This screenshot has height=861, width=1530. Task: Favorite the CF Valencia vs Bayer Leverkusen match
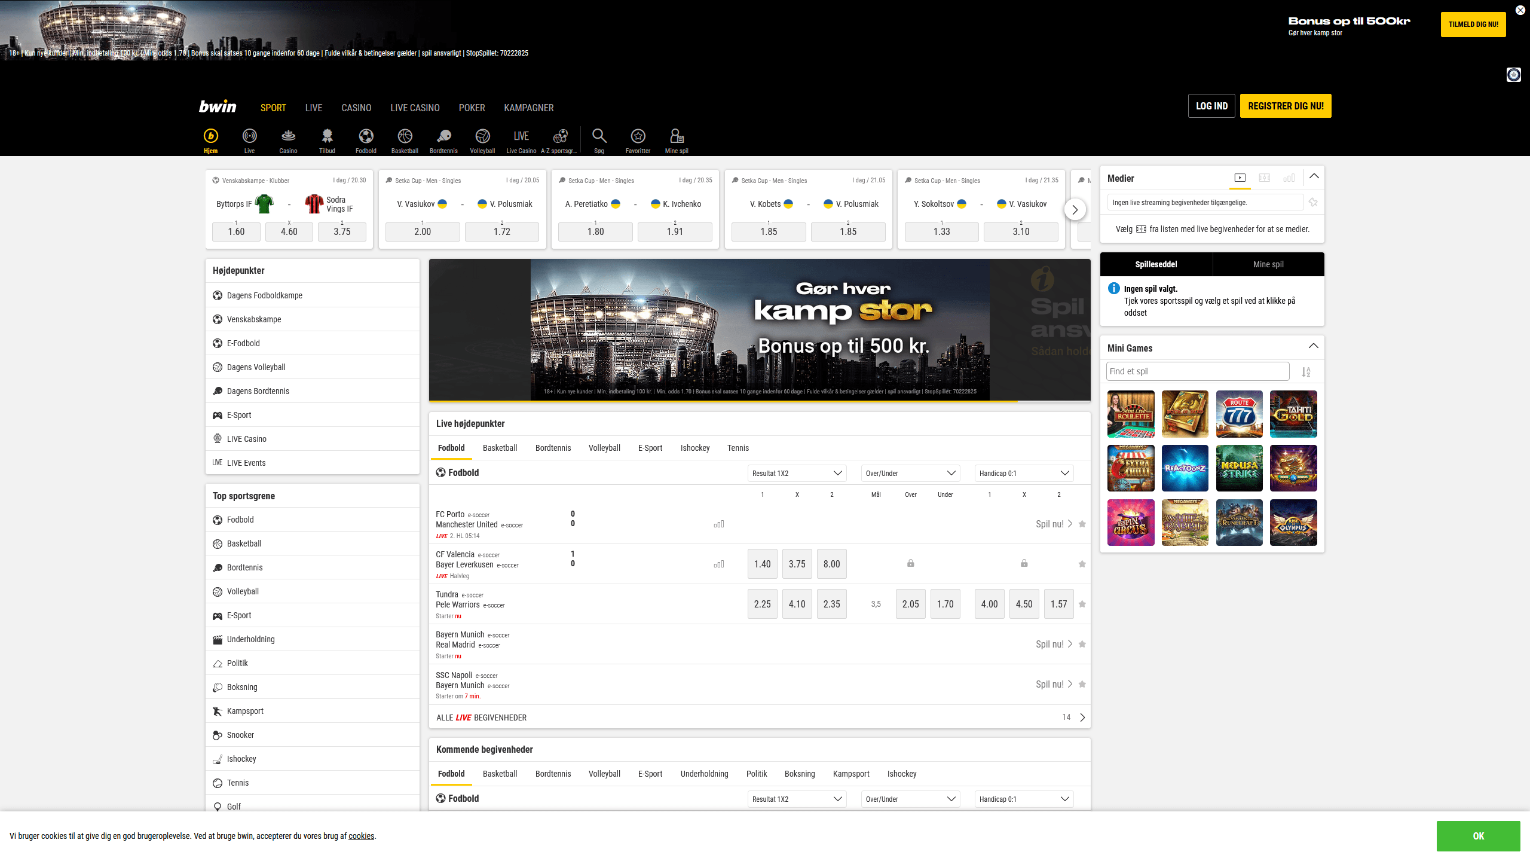click(x=1082, y=564)
